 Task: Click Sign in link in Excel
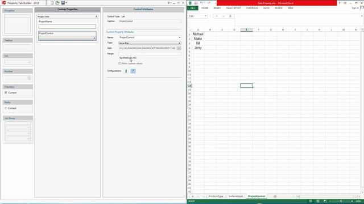pyautogui.click(x=355, y=8)
